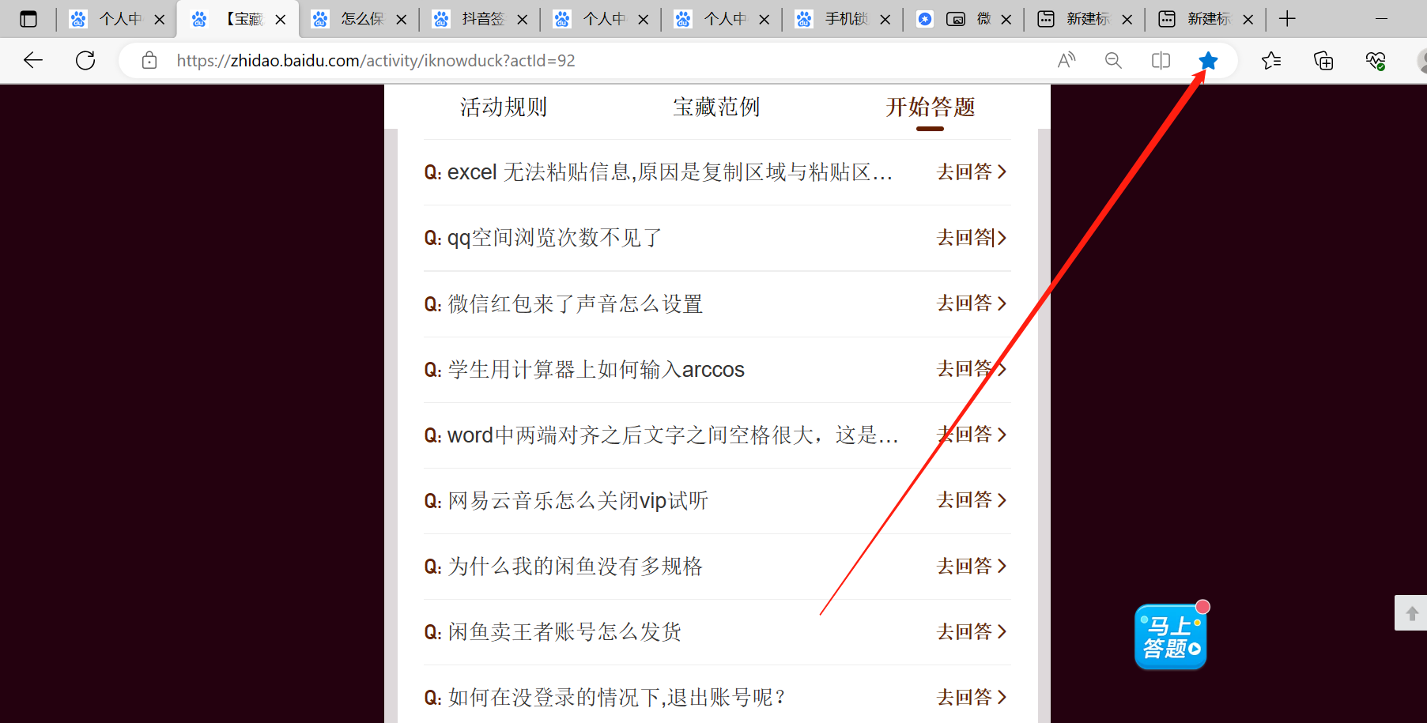
Task: Open the Collections icon
Action: (x=1323, y=60)
